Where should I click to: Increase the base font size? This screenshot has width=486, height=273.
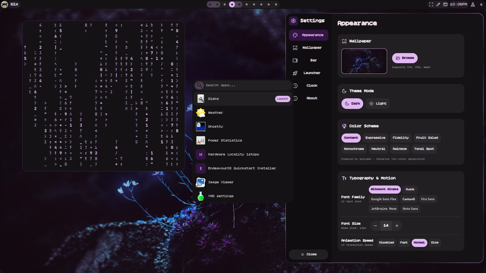tap(397, 226)
